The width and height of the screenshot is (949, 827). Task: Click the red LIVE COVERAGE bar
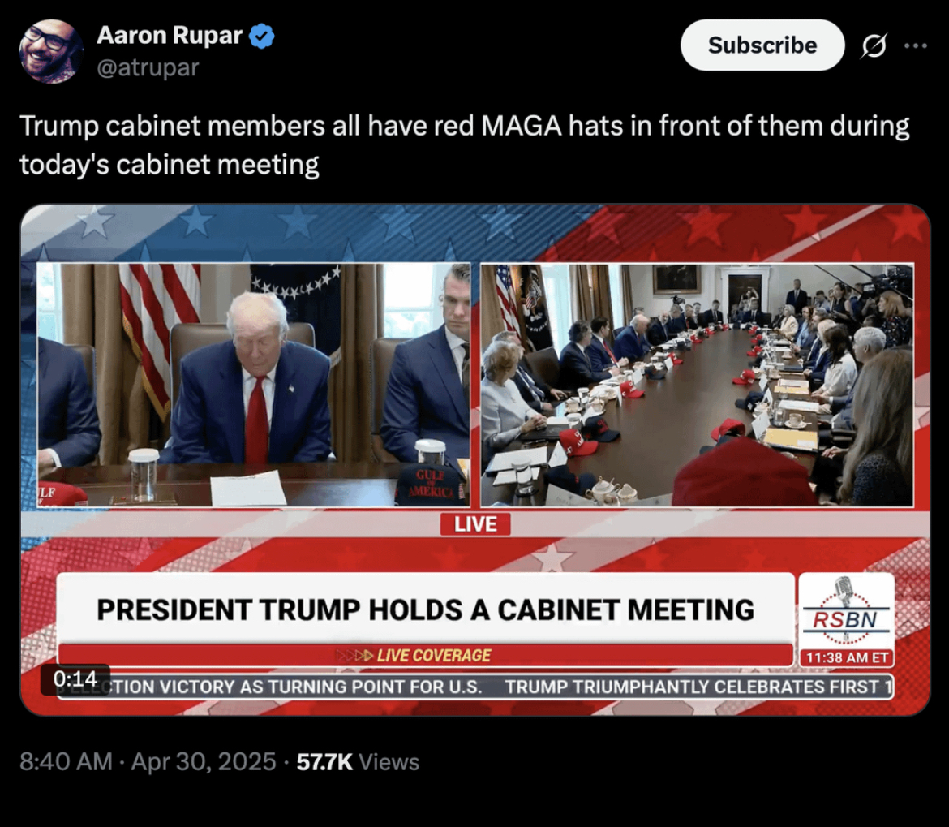click(426, 656)
